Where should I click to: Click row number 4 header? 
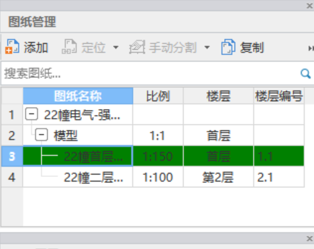coord(12,177)
